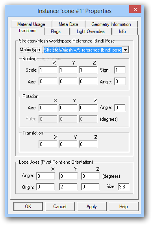The height and width of the screenshot is (225, 152).
Task: Click the dialog title 'Instance cone #1 Properties'
Action: 74,11
